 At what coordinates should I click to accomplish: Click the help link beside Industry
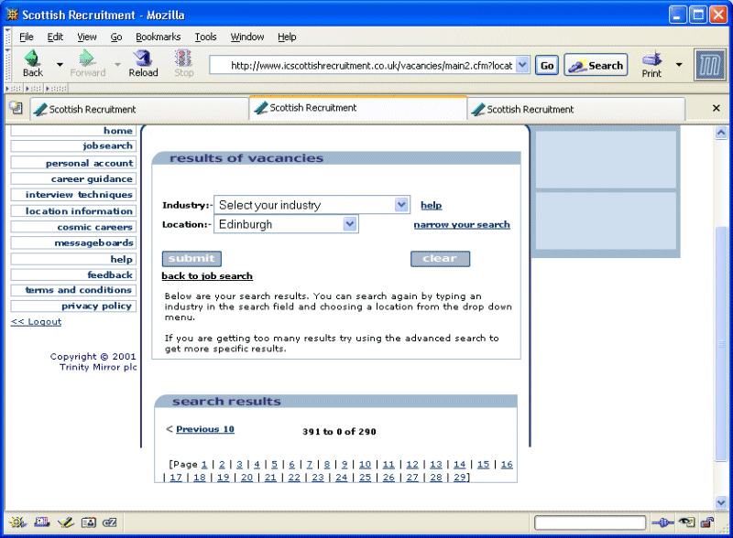[431, 205]
